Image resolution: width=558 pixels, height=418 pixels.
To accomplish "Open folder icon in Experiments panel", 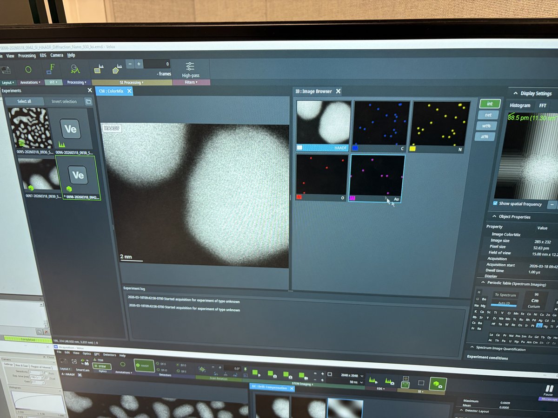I will click(88, 101).
